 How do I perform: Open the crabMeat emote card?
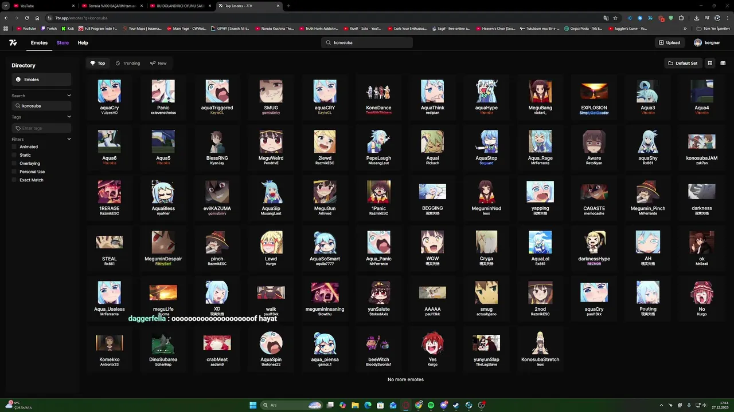[217, 348]
